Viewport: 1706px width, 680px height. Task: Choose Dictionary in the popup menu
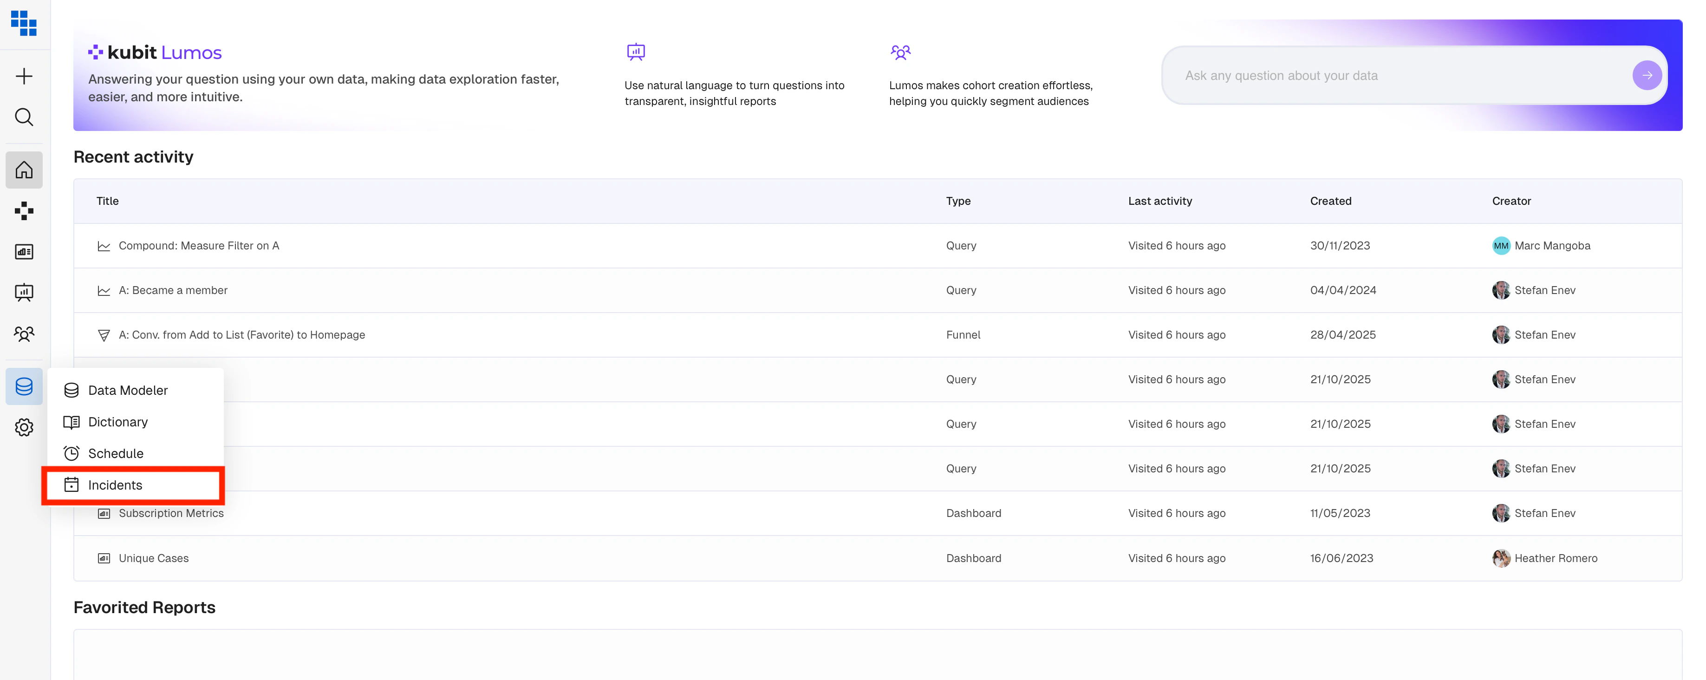click(x=118, y=422)
